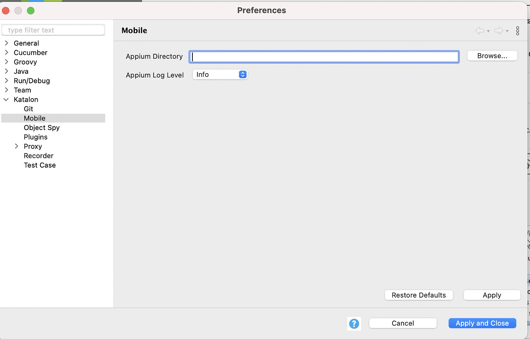Focus the Appium Directory text field

click(x=324, y=57)
